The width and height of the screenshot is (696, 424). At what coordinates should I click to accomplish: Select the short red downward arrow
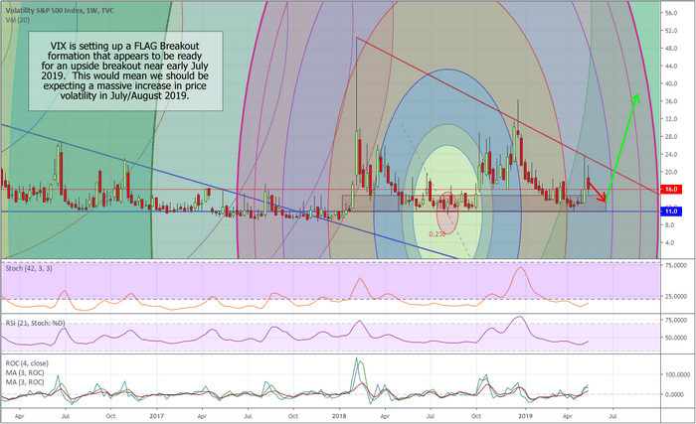(x=597, y=190)
